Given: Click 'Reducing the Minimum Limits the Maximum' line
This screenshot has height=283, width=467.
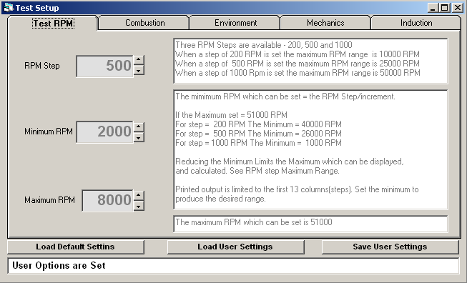Looking at the screenshot, I should pos(289,162).
